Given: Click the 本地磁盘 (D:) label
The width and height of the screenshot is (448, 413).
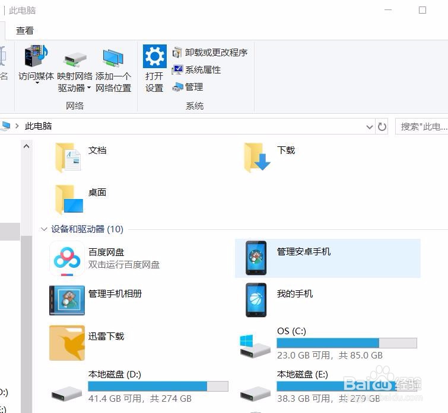Looking at the screenshot, I should click(115, 374).
